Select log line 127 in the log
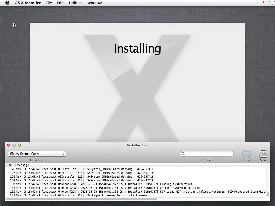 click(136, 173)
